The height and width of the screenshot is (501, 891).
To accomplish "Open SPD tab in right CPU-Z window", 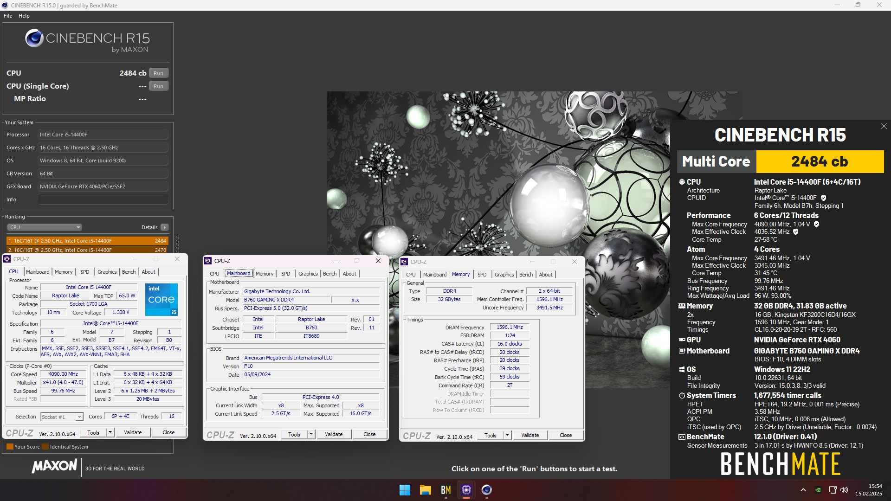I will coord(482,275).
